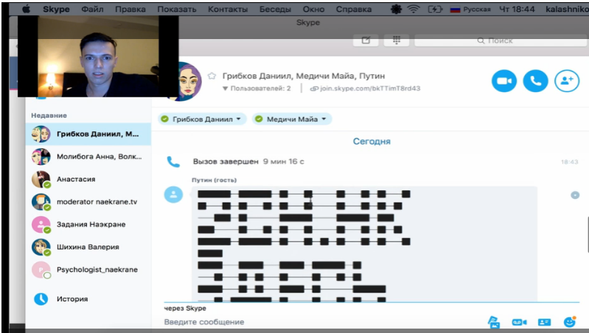
Task: Open the Справка menu
Action: click(x=354, y=9)
